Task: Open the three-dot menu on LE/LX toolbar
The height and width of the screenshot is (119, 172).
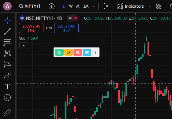Action: [x=95, y=52]
